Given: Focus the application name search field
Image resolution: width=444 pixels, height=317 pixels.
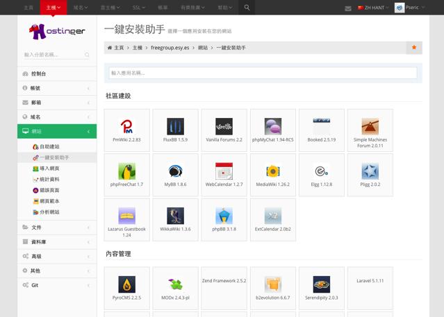Looking at the screenshot, I should coord(263,73).
